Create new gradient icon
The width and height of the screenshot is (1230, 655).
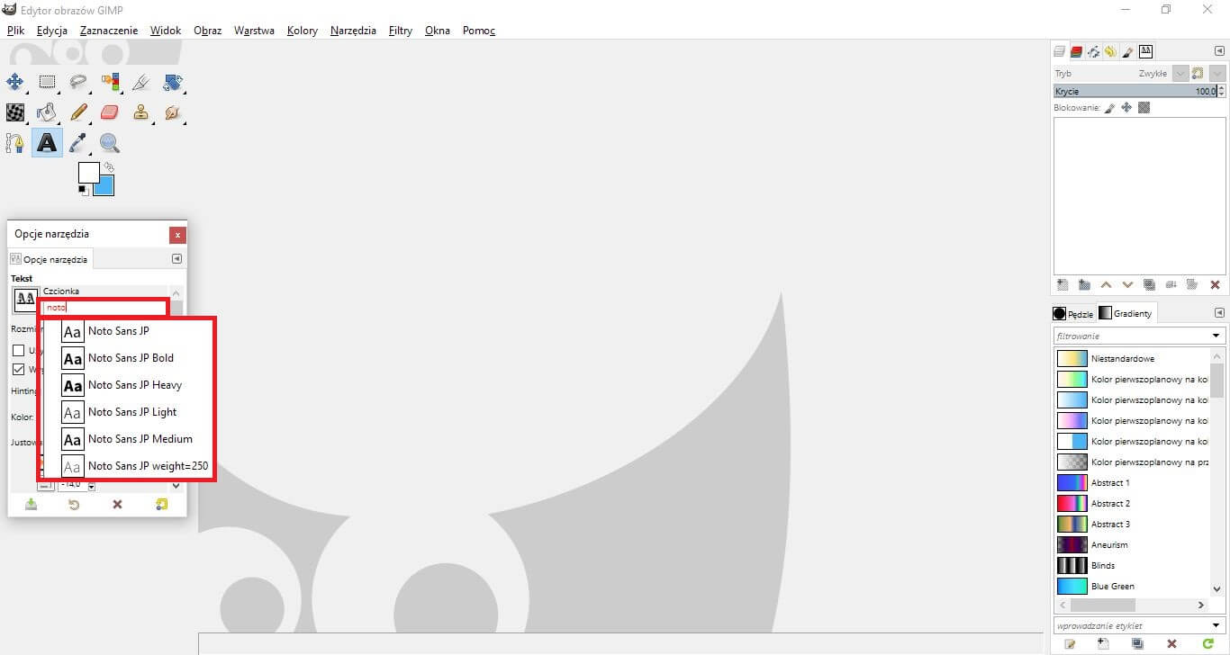1103,644
